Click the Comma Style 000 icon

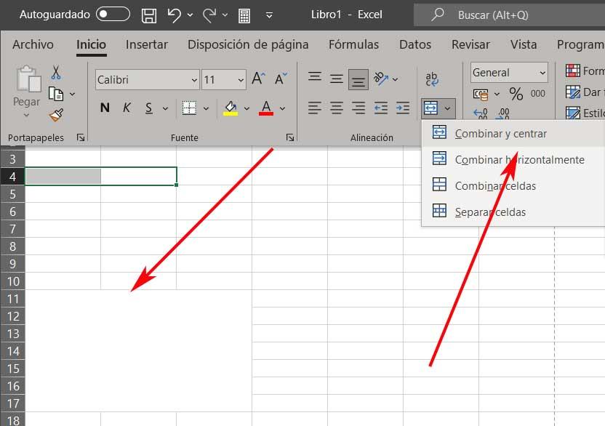537,93
